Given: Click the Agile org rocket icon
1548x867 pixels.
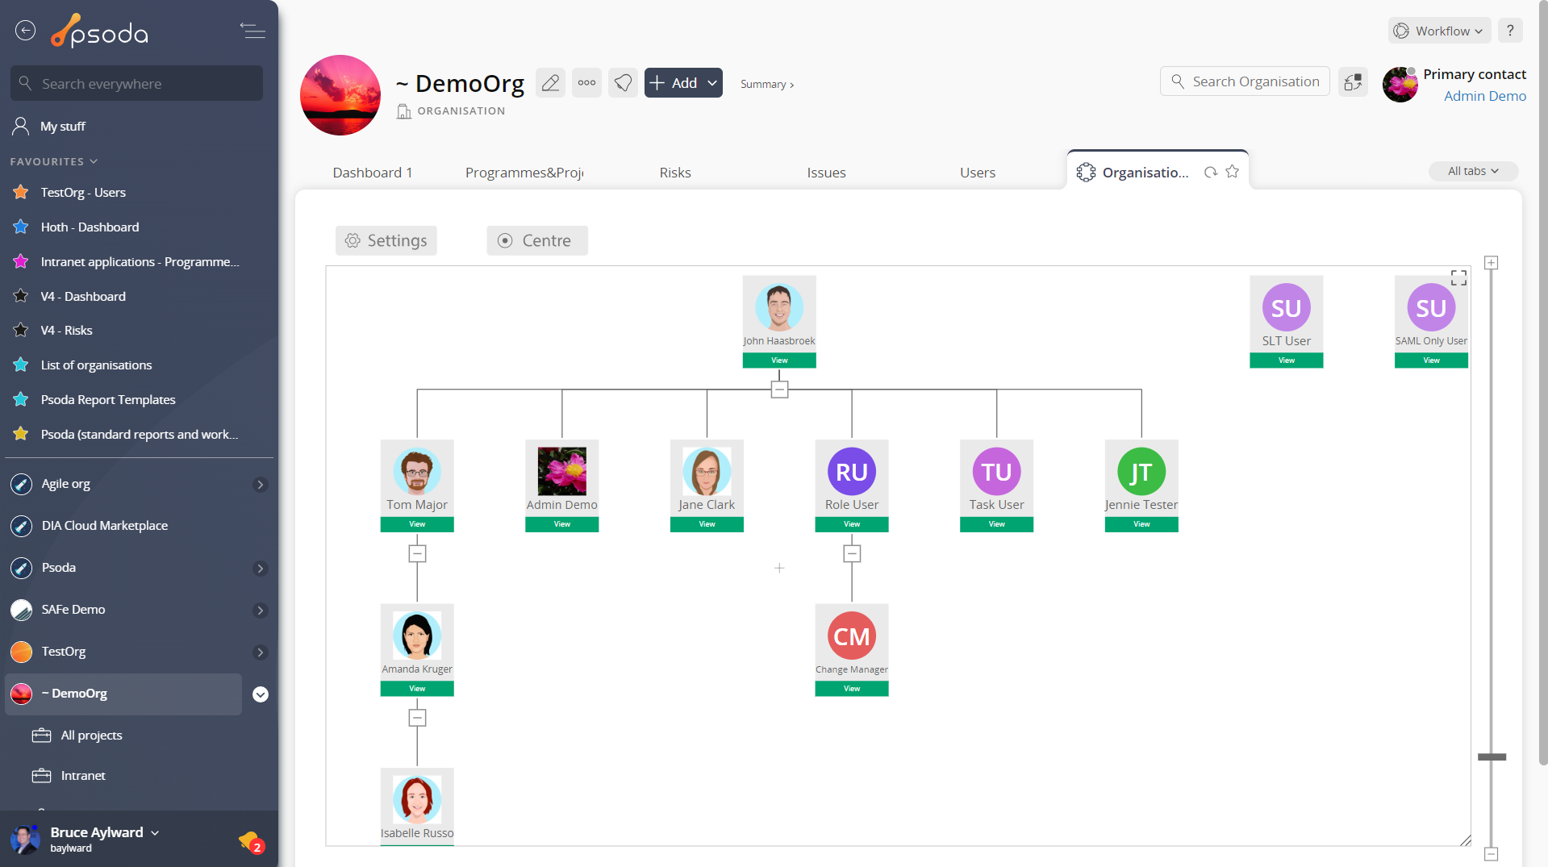Looking at the screenshot, I should pos(21,484).
